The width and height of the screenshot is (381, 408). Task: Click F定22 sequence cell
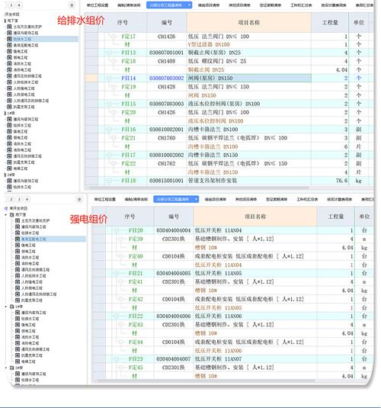(x=129, y=164)
